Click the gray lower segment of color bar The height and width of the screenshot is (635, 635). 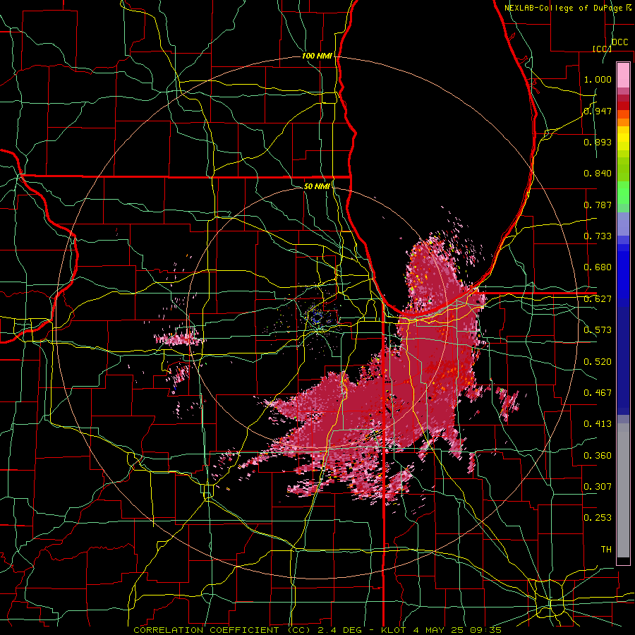(x=623, y=490)
